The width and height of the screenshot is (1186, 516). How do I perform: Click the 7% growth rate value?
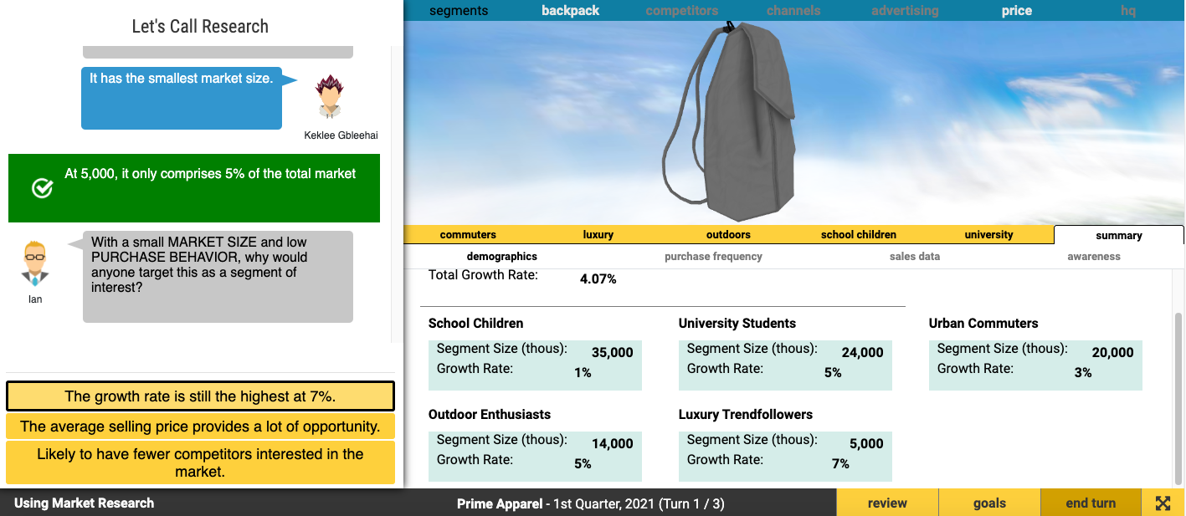click(840, 464)
